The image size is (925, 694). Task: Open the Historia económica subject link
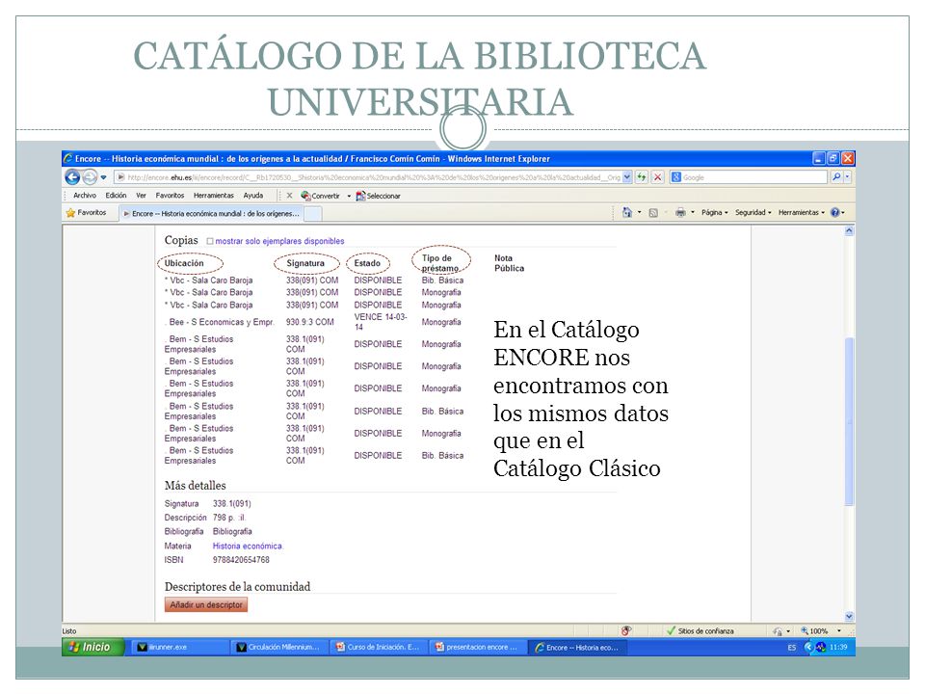248,546
